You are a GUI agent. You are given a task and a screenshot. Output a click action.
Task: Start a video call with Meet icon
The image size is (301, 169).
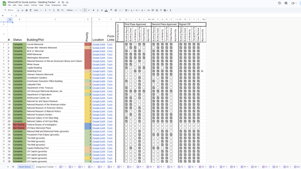[293, 3]
